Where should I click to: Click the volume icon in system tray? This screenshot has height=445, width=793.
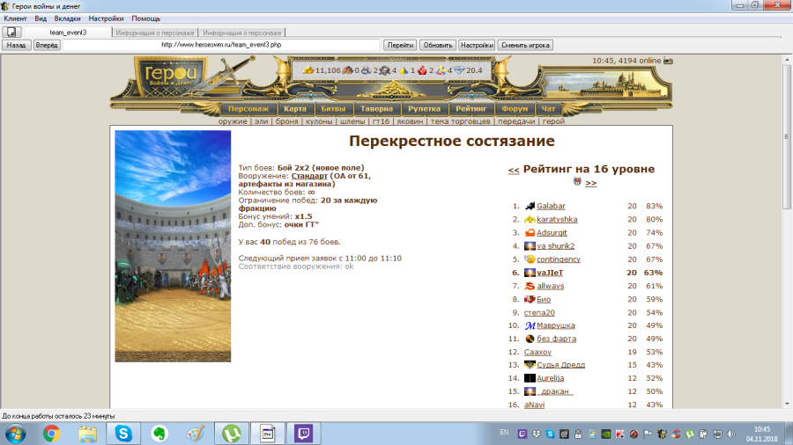click(x=731, y=434)
